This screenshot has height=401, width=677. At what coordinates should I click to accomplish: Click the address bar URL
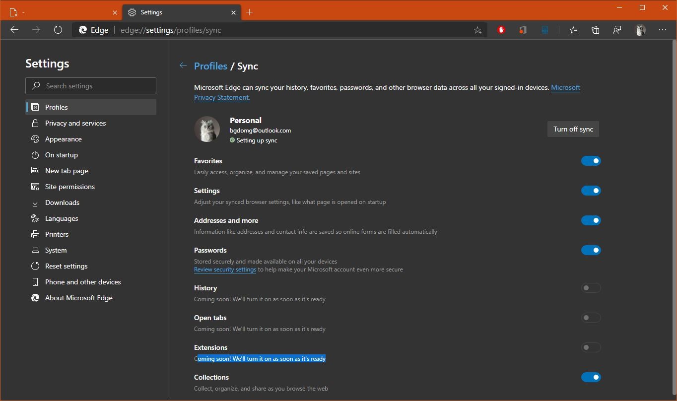pyautogui.click(x=171, y=30)
